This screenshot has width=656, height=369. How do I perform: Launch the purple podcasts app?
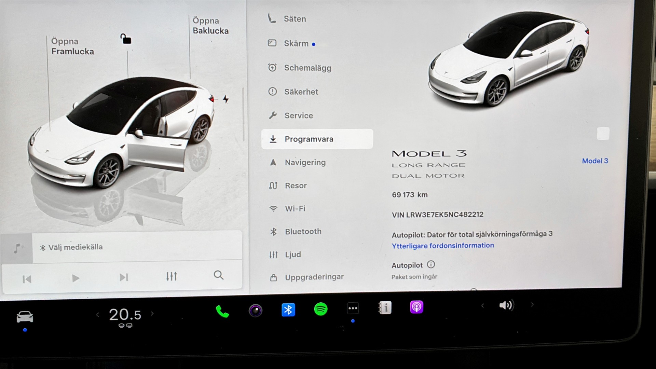(x=416, y=307)
